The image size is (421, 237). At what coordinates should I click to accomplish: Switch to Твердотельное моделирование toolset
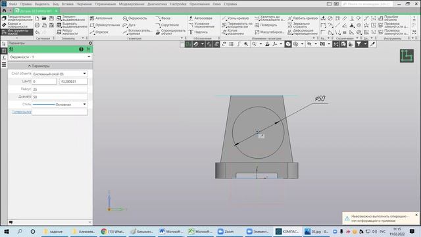[x=17, y=18]
